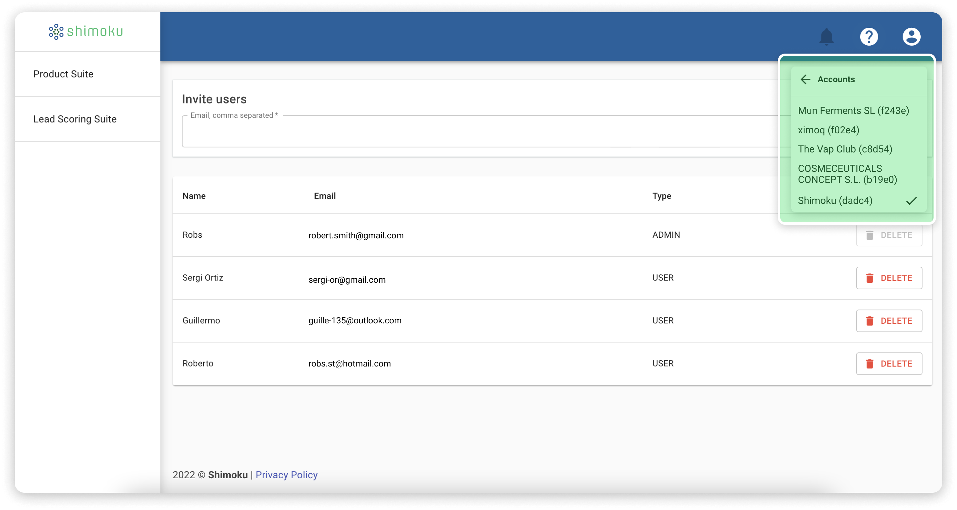957x510 pixels.
Task: Click the Name column header
Action: [194, 196]
